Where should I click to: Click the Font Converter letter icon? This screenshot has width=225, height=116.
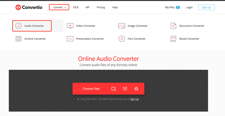[121, 39]
